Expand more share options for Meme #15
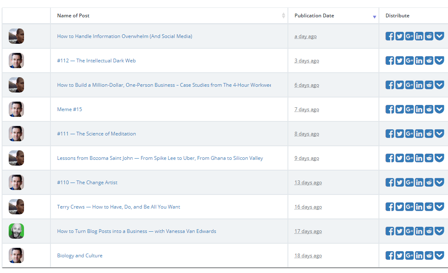 439,109
